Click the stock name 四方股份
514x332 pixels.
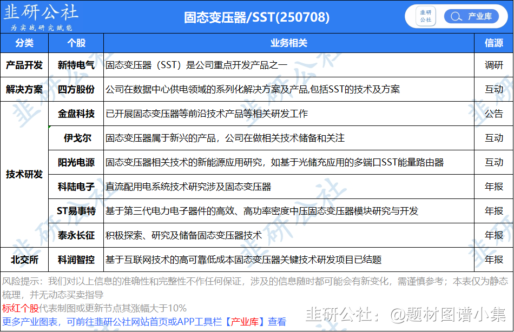point(76,89)
